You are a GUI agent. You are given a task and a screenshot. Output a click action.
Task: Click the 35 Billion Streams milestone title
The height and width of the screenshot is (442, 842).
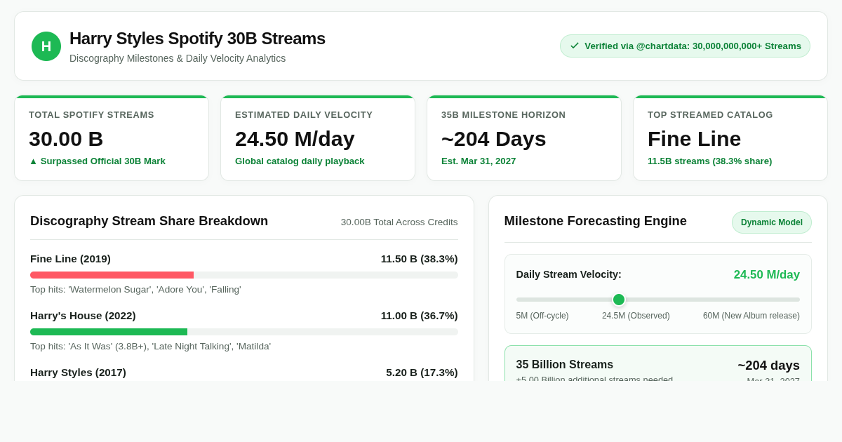565,365
